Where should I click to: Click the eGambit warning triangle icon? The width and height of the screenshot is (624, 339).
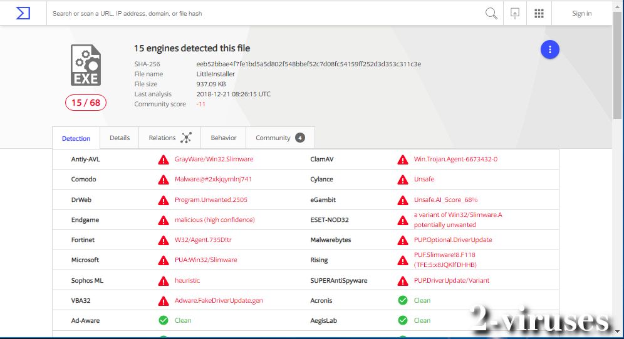tap(403, 200)
